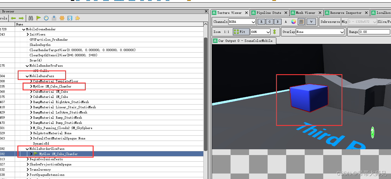This screenshot has width=391, height=179.
Task: Toggle bookmark with the toolbar flag icon
Action: 39,18
